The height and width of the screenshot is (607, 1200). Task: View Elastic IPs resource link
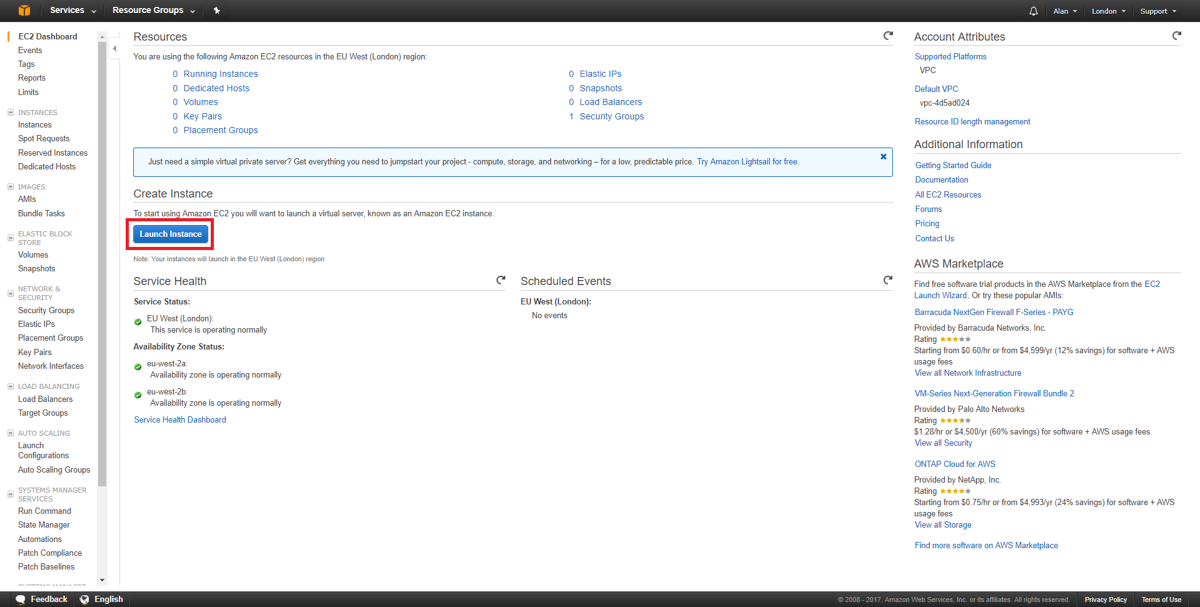600,74
